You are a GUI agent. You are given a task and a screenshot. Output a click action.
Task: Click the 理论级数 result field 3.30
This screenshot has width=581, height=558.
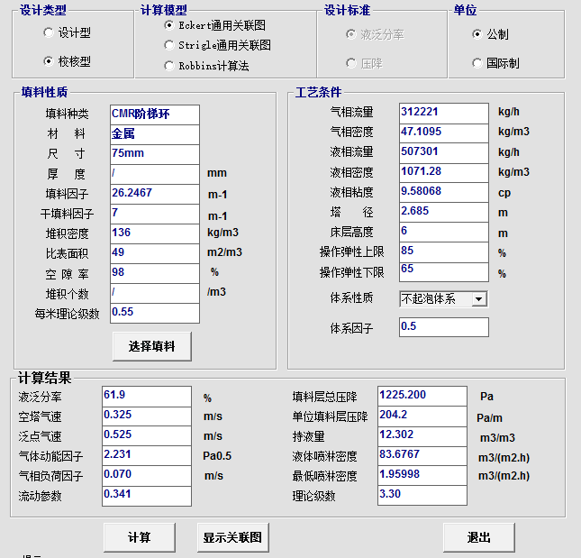point(422,495)
